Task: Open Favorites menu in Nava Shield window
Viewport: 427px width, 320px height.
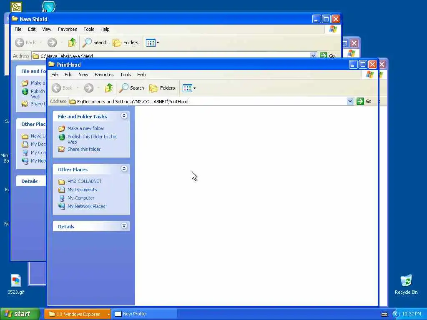Action: coord(67,29)
